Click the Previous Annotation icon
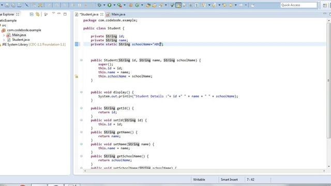 tap(214, 5)
